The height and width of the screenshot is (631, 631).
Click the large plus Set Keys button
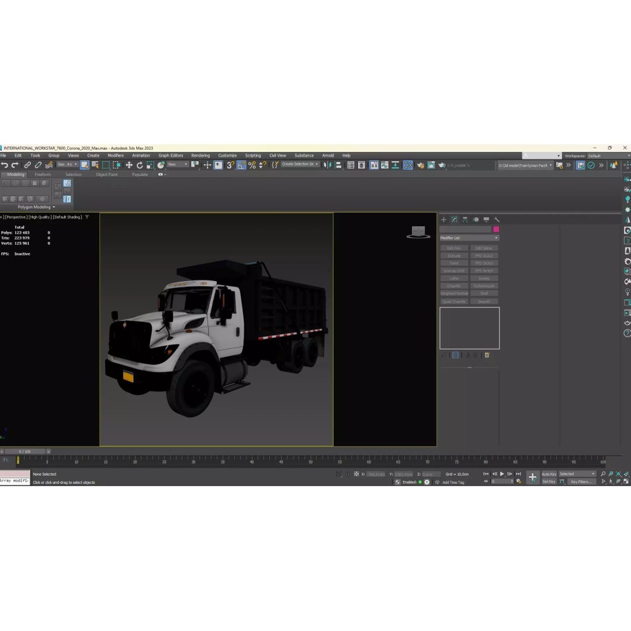pos(532,478)
